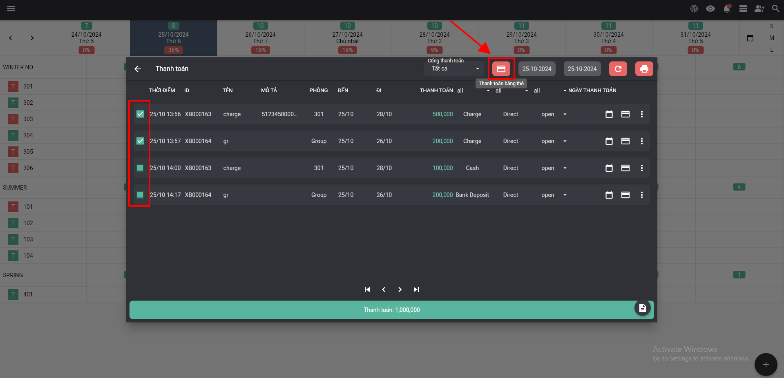784x378 pixels.
Task: Go to the previous payments page
Action: point(384,290)
